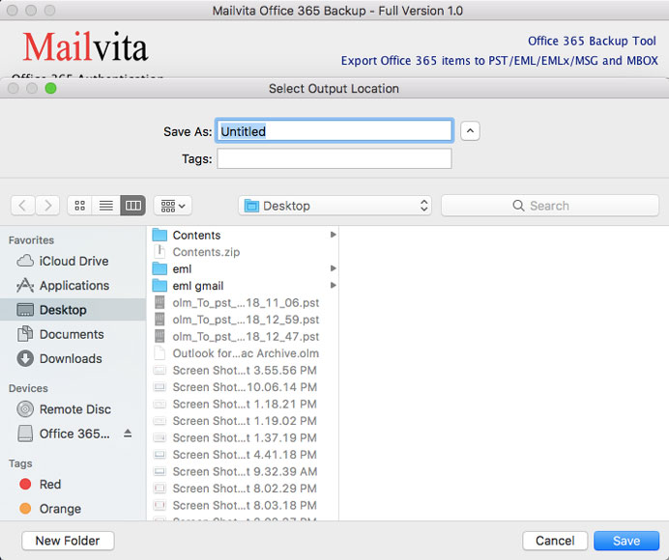Screen dimensions: 669x560
Task: Click the forward navigation arrow
Action: [47, 206]
